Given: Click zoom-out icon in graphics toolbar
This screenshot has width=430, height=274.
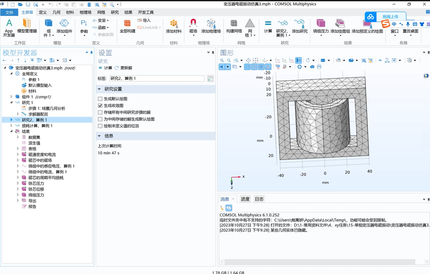Looking at the screenshot, I should (229, 60).
